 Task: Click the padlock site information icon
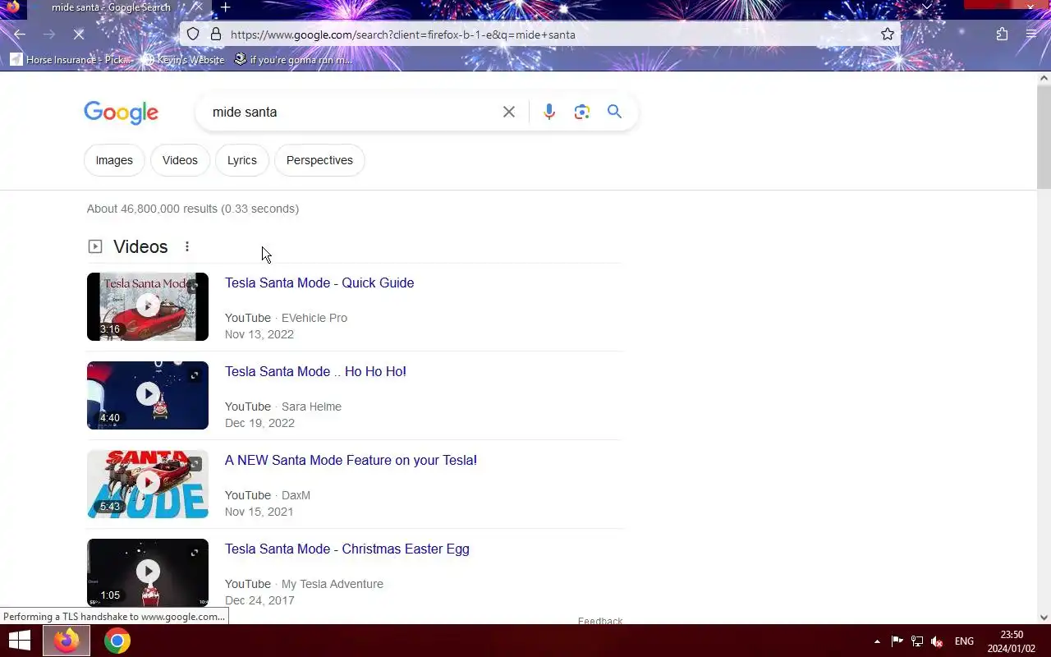click(x=216, y=34)
